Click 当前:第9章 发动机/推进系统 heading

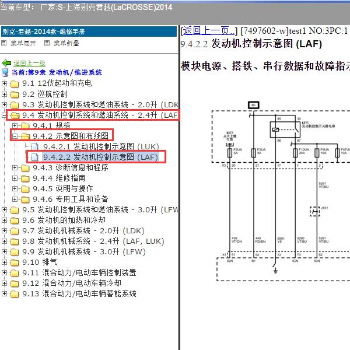57,72
